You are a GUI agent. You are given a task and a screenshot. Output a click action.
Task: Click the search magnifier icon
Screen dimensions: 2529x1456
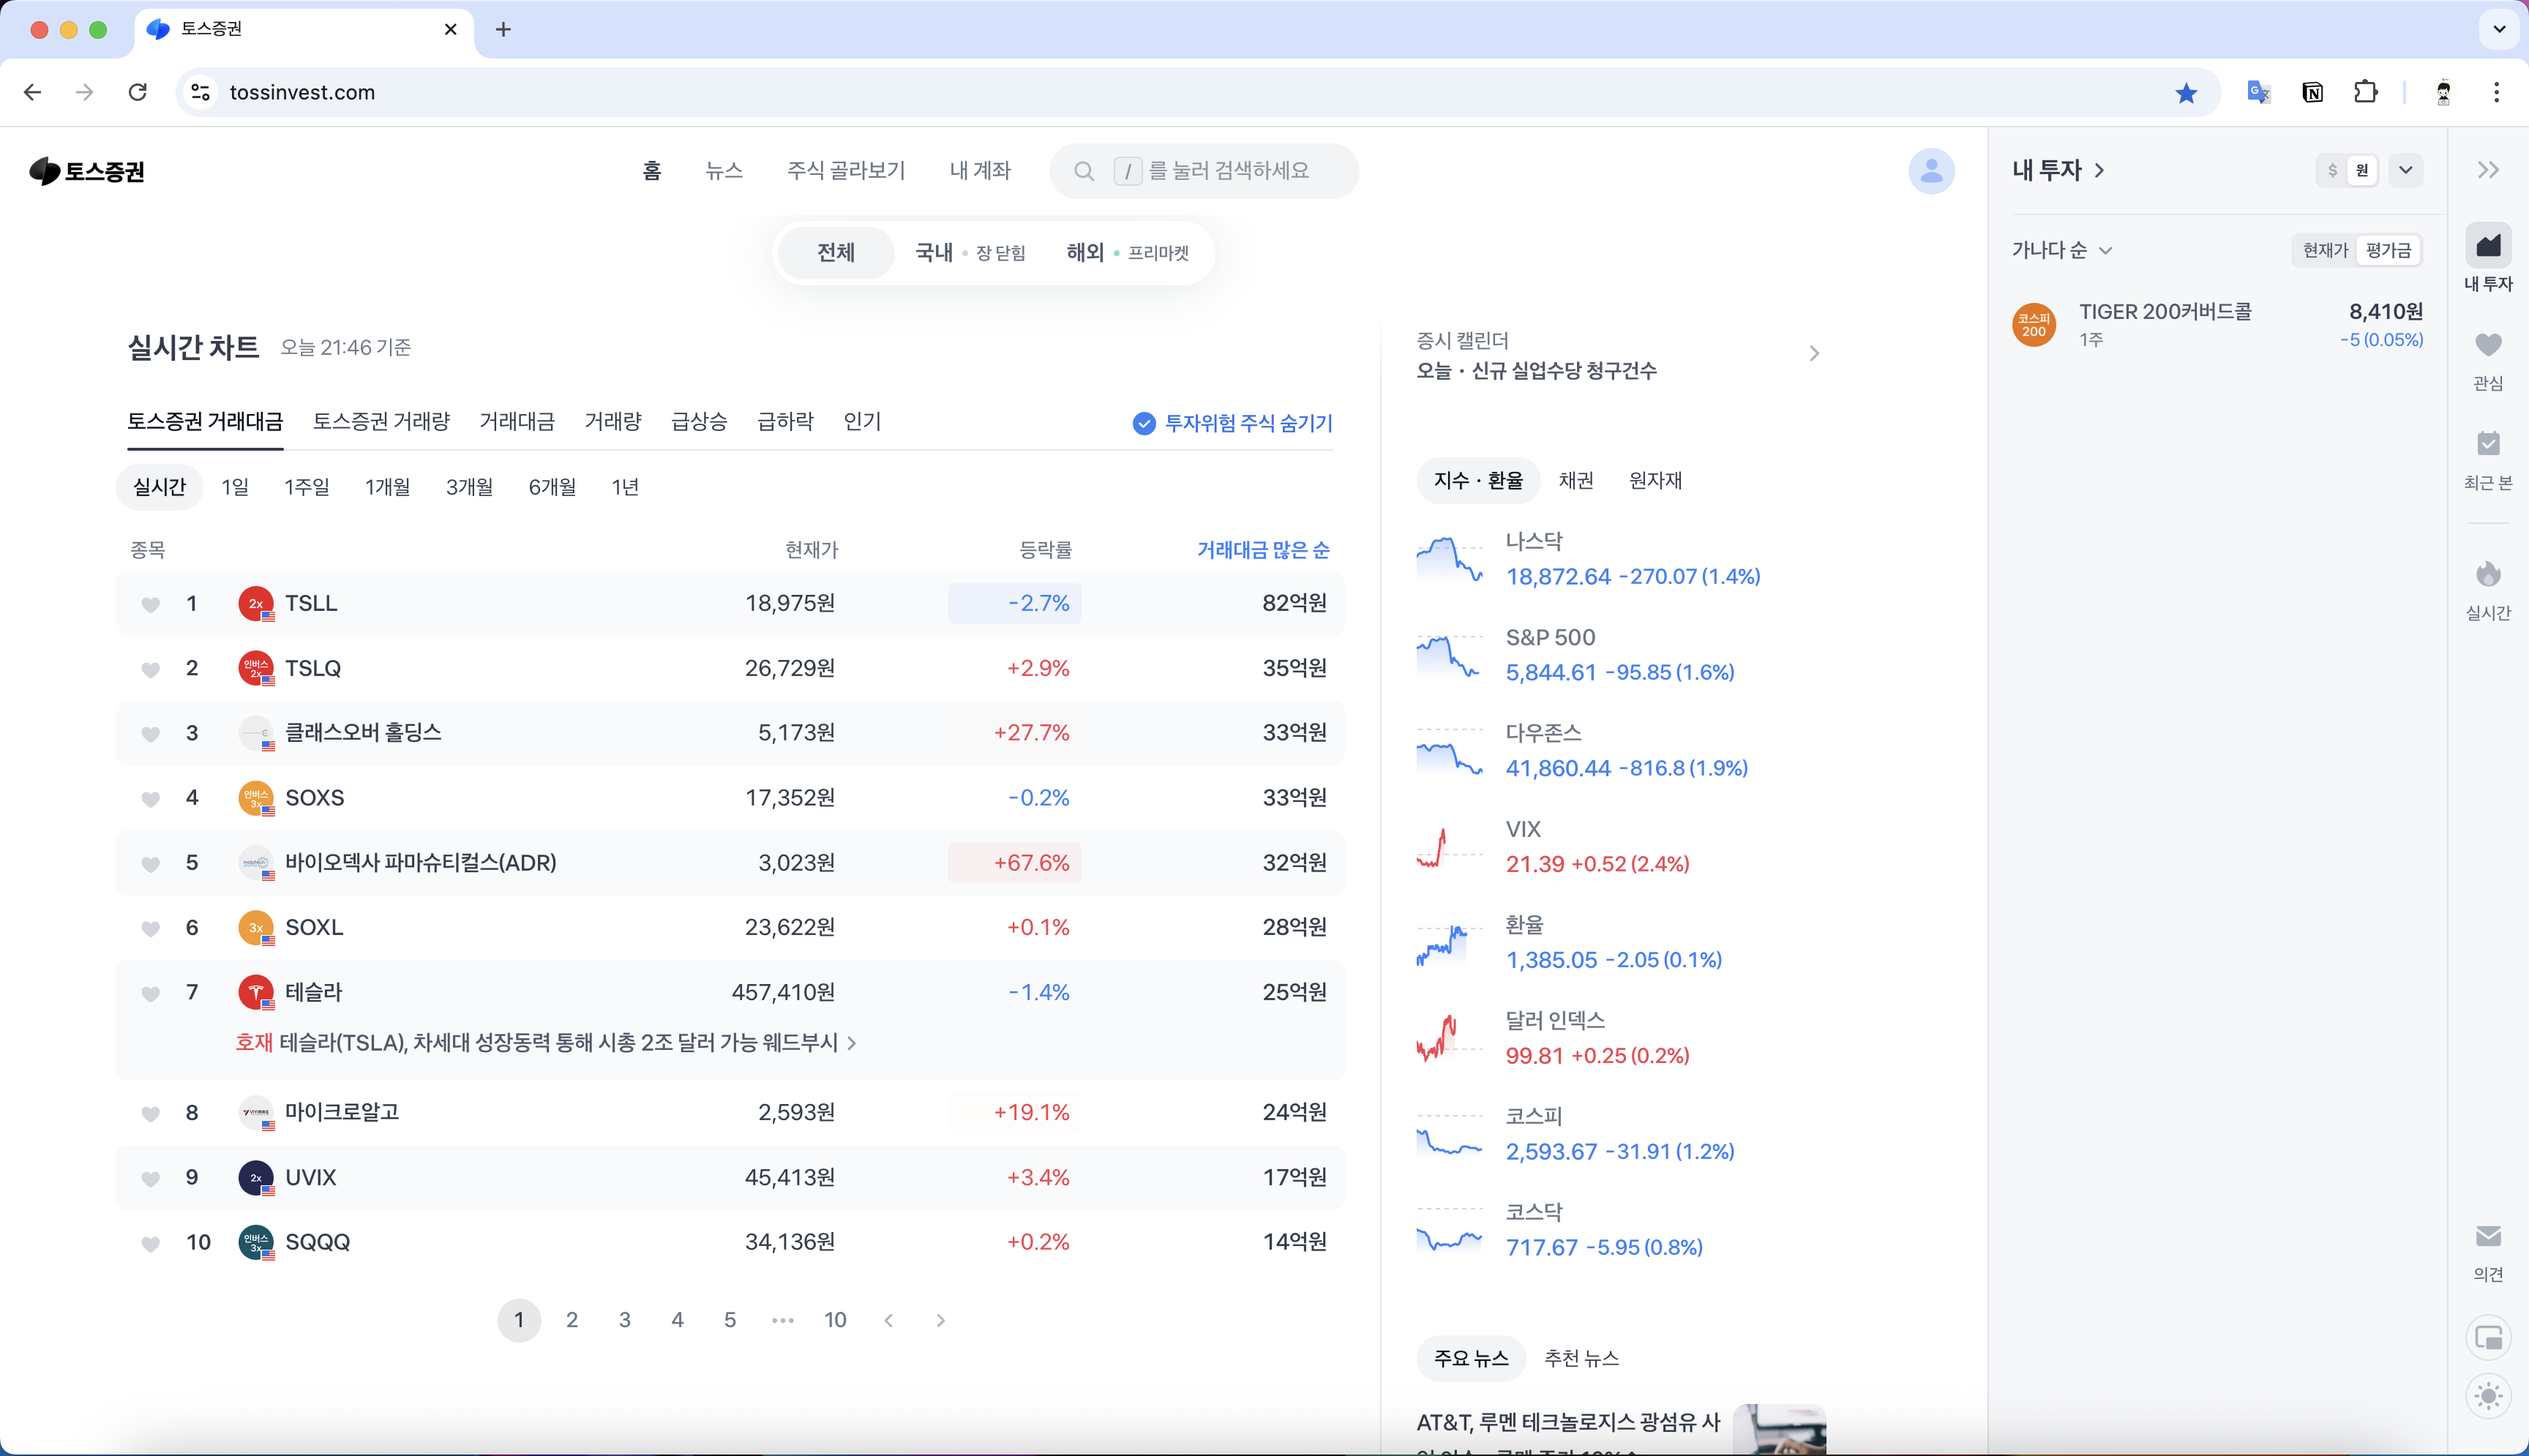1084,171
